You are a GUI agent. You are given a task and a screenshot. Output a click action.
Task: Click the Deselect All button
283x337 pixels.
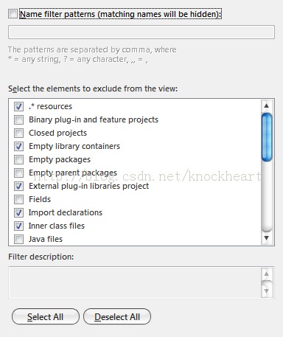point(117,316)
